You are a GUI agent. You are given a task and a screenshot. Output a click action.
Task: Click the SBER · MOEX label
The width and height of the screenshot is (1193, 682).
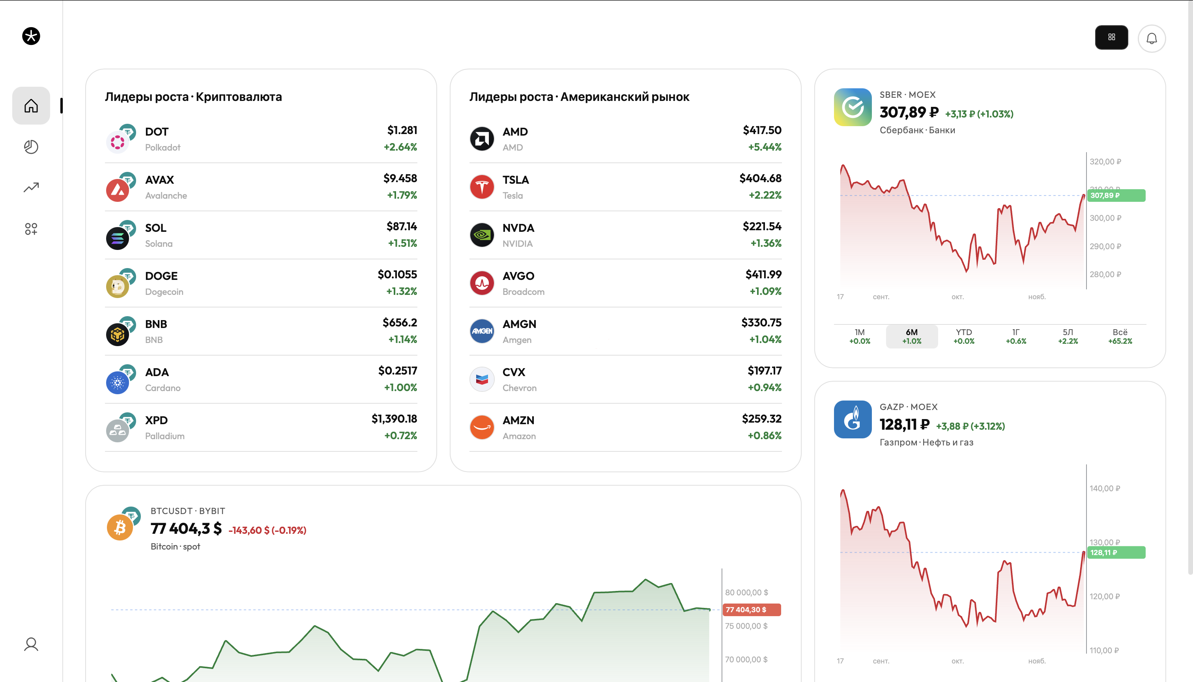[x=907, y=95]
